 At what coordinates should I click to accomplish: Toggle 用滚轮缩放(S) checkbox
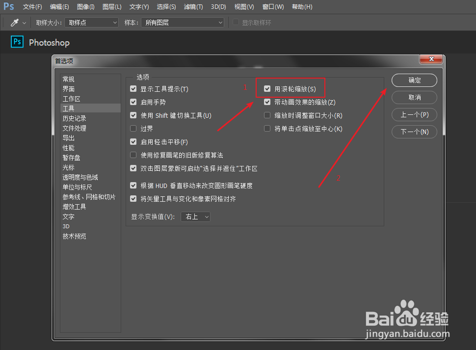coord(267,89)
